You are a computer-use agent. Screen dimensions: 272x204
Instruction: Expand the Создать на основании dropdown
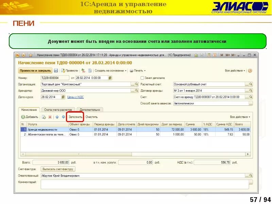click(x=111, y=71)
